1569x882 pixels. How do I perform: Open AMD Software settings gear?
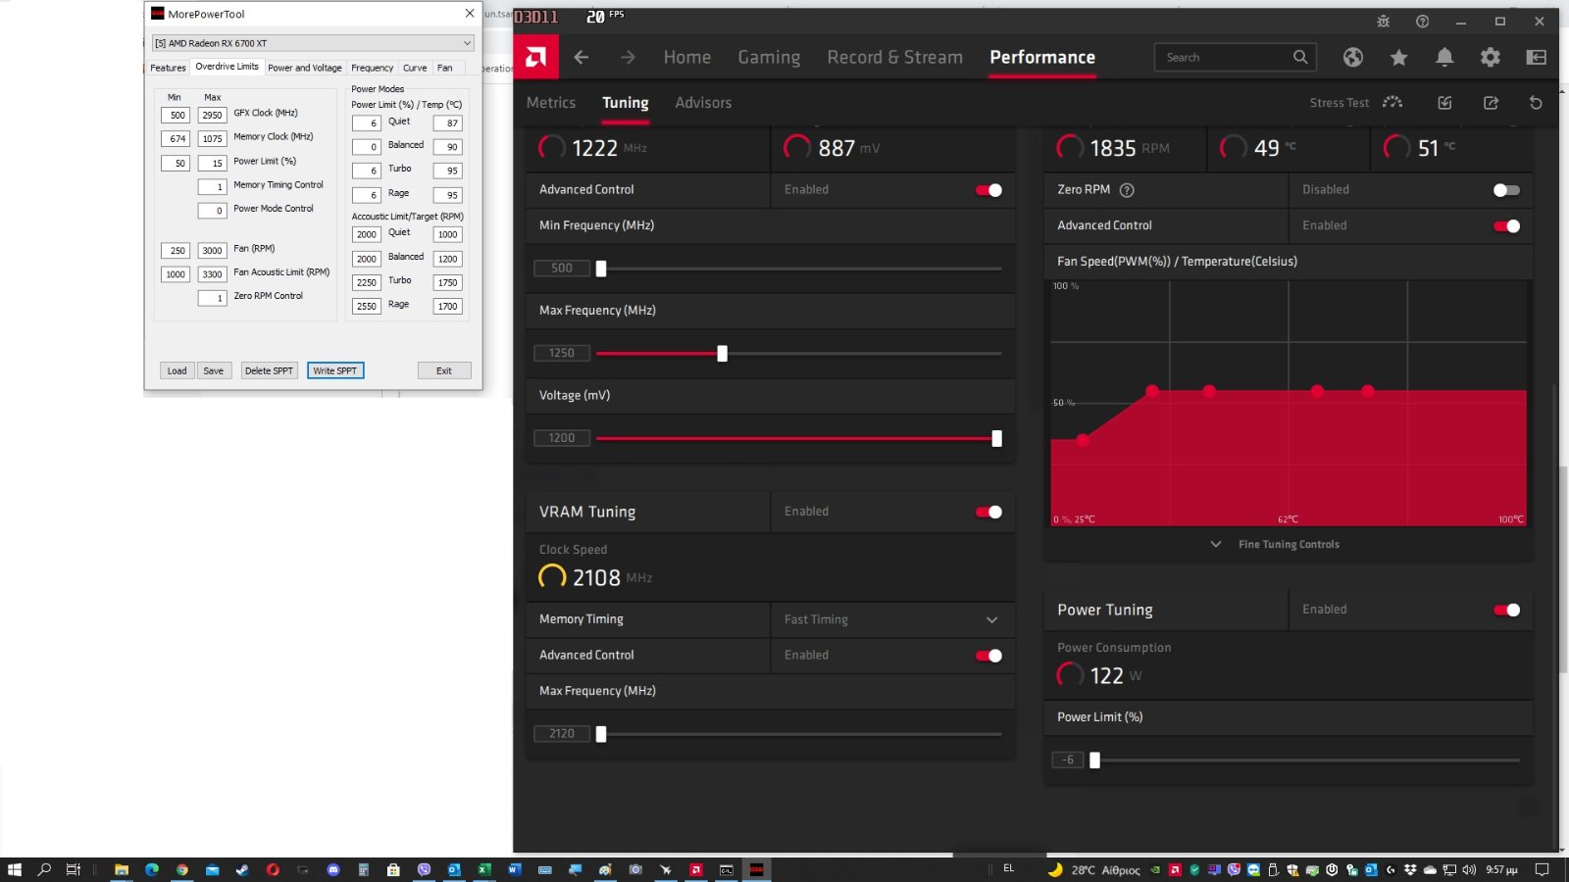1491,57
